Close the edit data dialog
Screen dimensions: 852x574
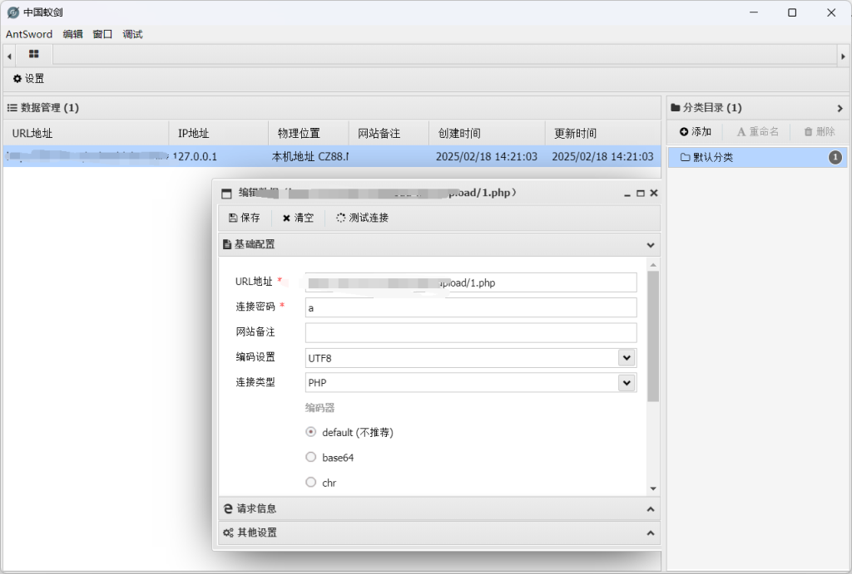654,194
